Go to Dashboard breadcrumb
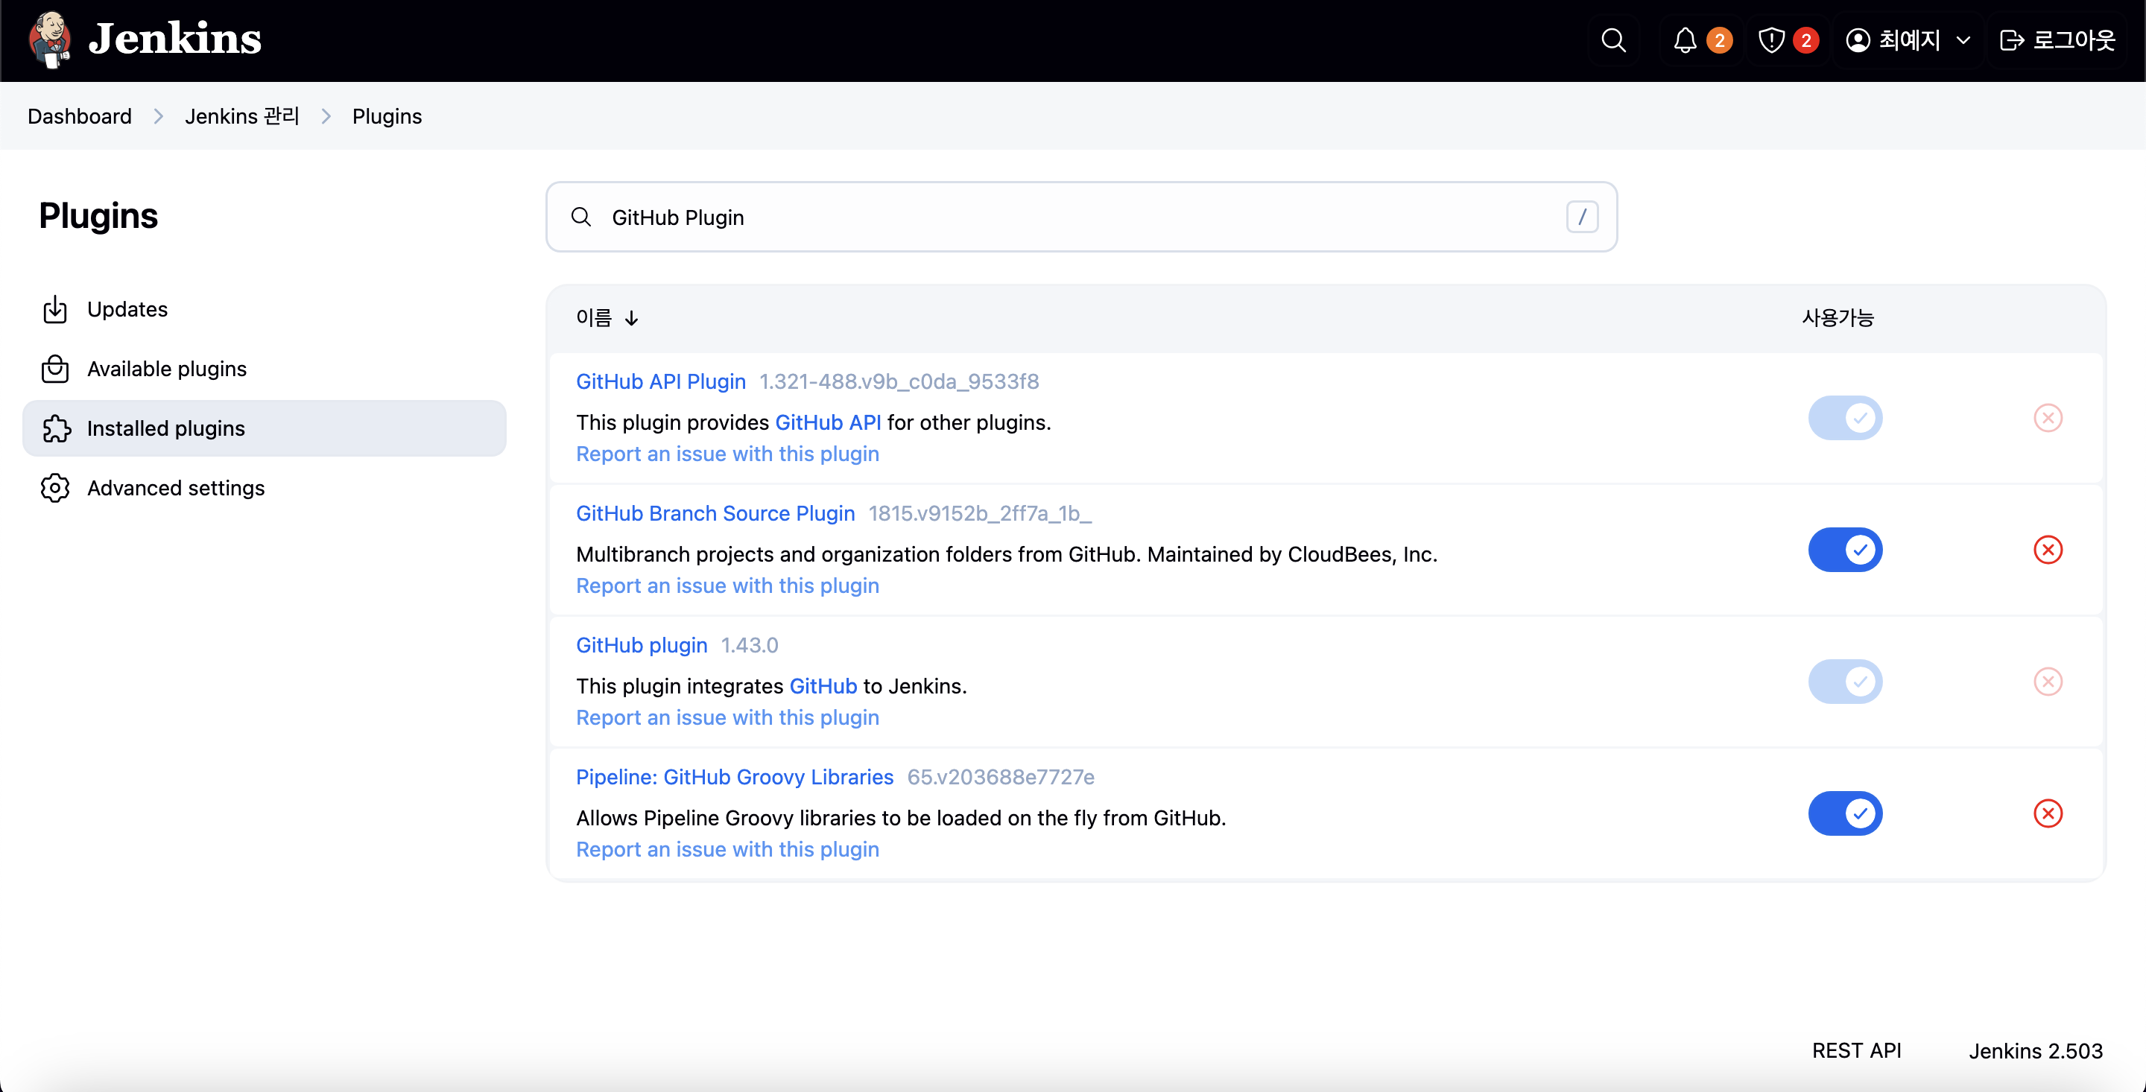Image resolution: width=2146 pixels, height=1092 pixels. point(79,115)
